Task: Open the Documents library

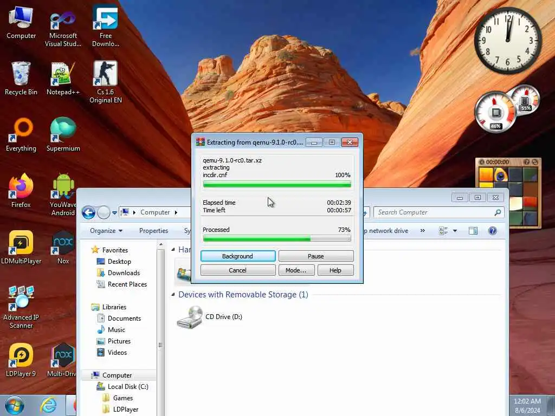Action: (124, 318)
